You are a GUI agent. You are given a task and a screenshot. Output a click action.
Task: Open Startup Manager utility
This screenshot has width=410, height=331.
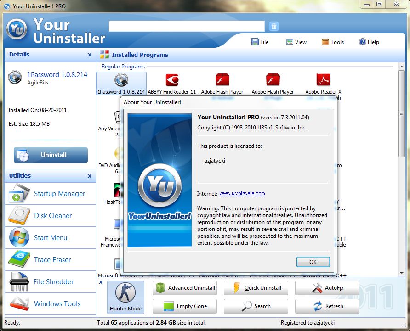50,194
